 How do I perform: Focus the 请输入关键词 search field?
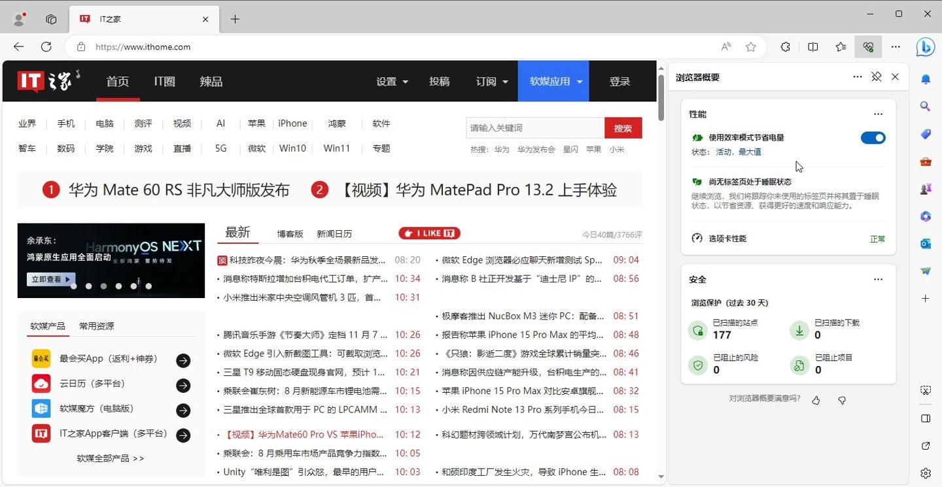coord(535,128)
